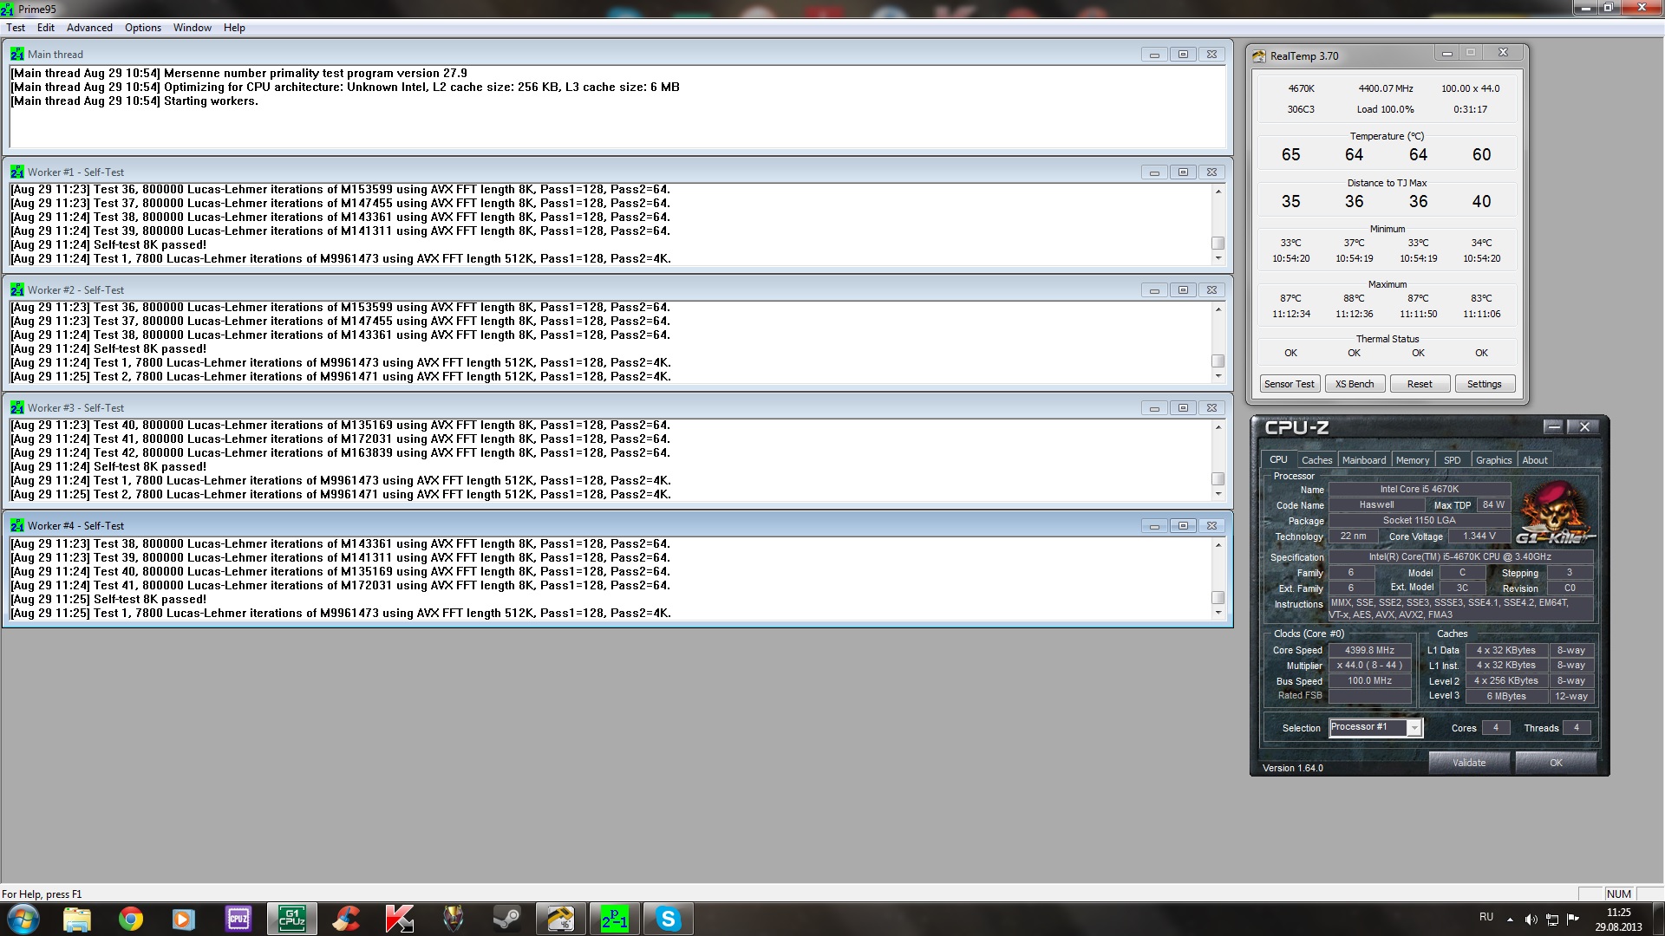The image size is (1665, 936).
Task: Click the XS Bench button
Action: (1354, 384)
